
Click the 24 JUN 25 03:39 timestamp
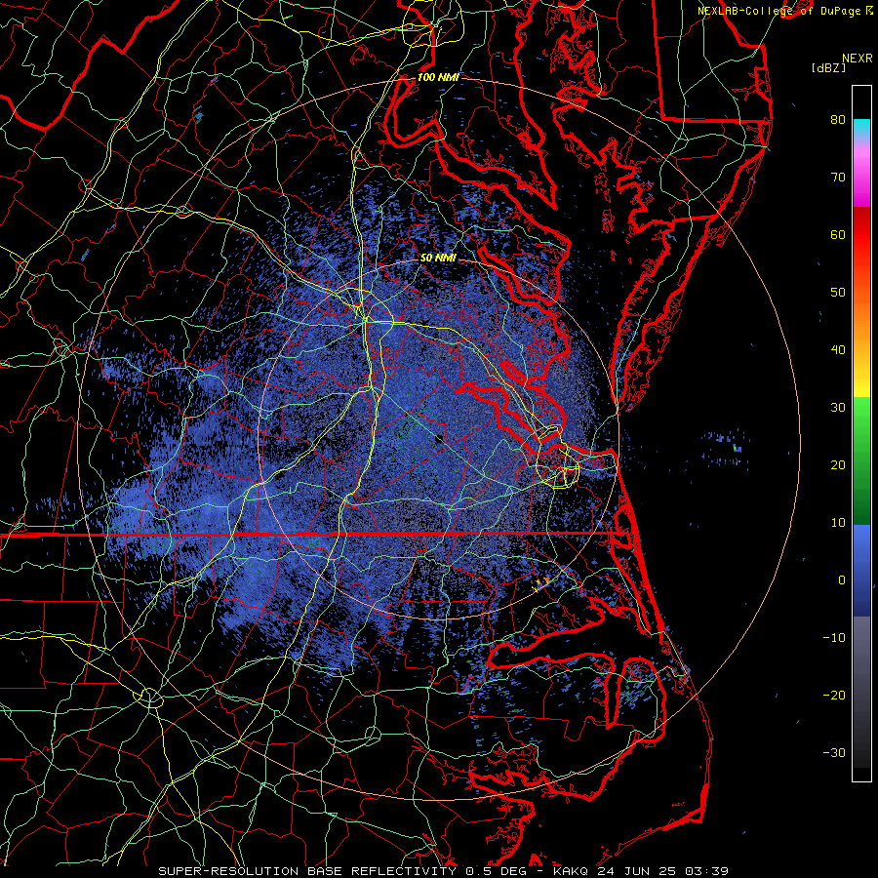coord(663,871)
